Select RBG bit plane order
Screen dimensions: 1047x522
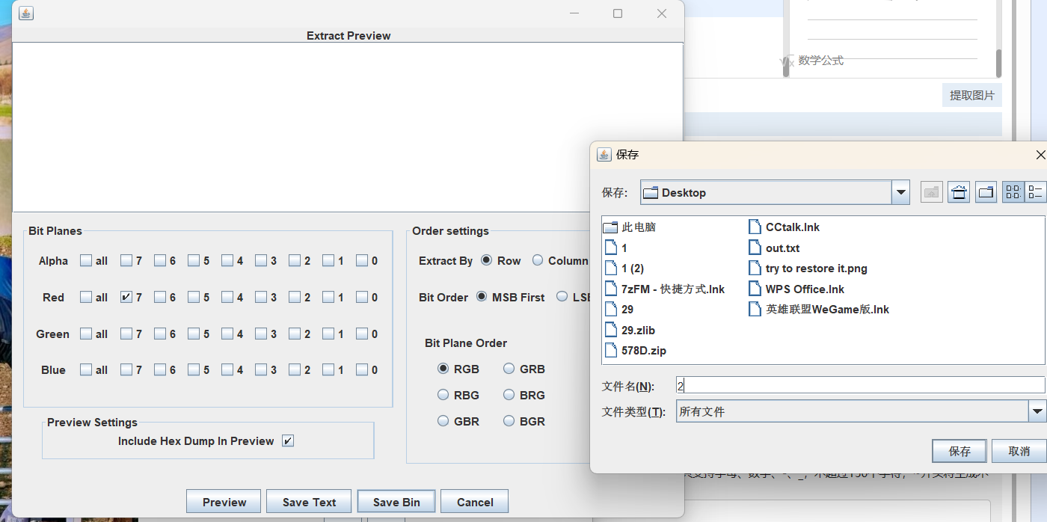[443, 395]
